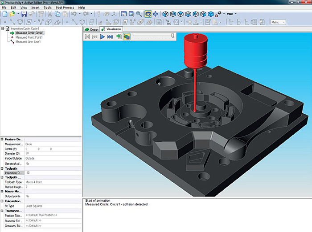Open the Post Process menu
312x232 pixels.
click(65, 8)
